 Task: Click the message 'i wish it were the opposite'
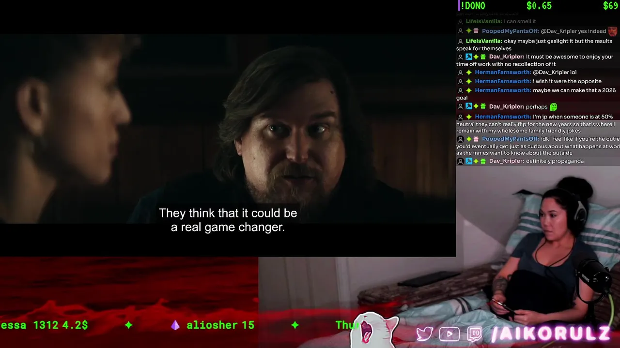(x=567, y=81)
